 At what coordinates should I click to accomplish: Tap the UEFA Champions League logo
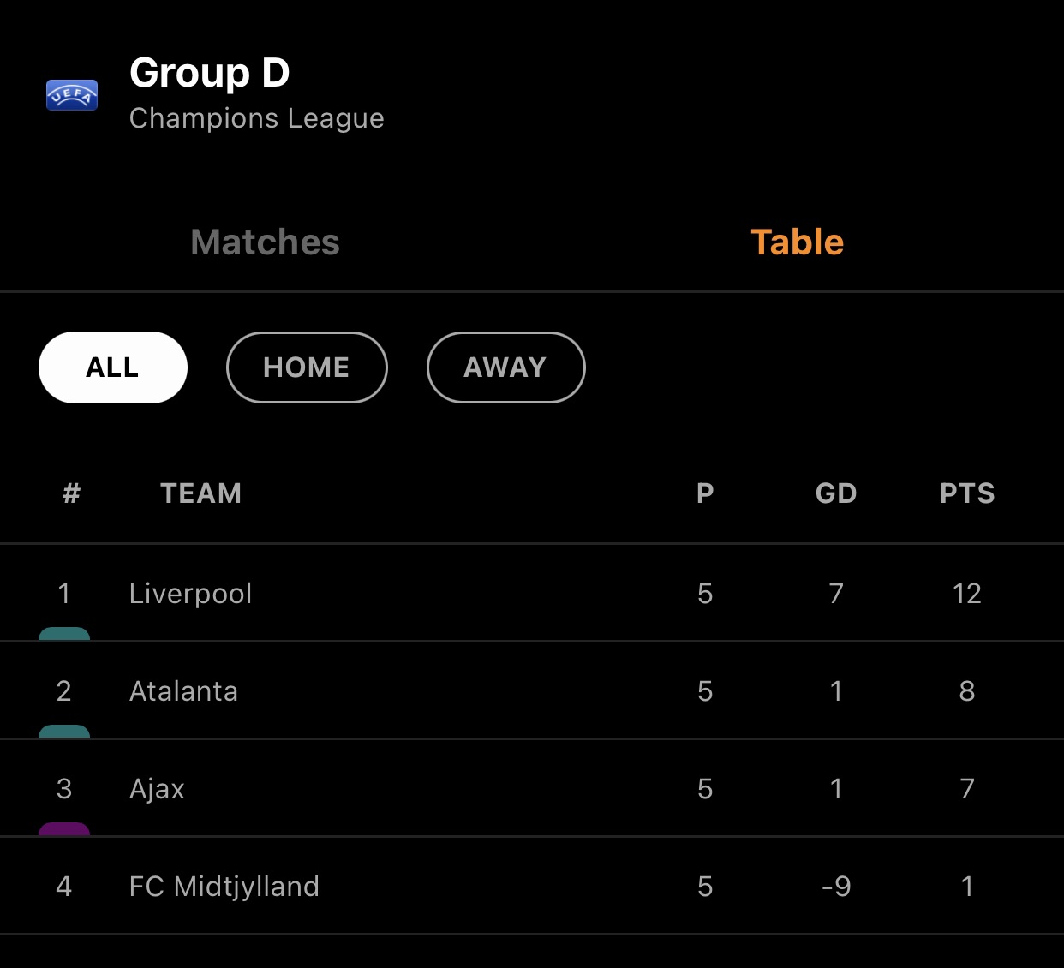[x=72, y=95]
